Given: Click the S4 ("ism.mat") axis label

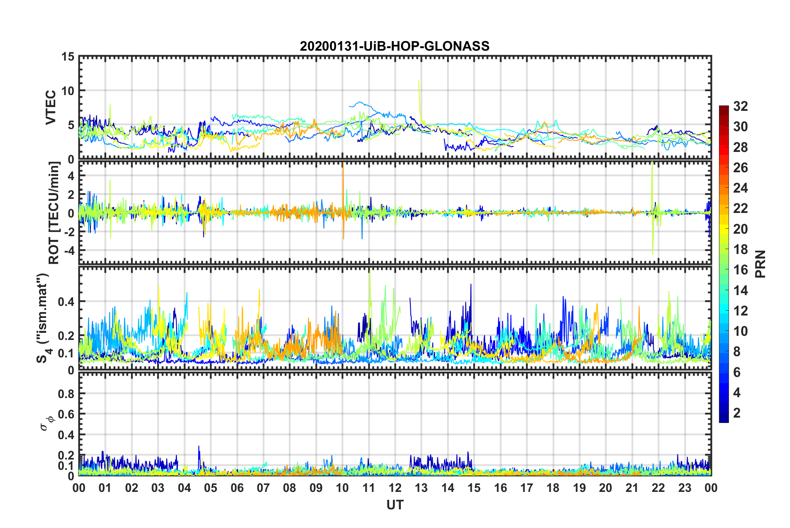Looking at the screenshot, I should tap(43, 318).
